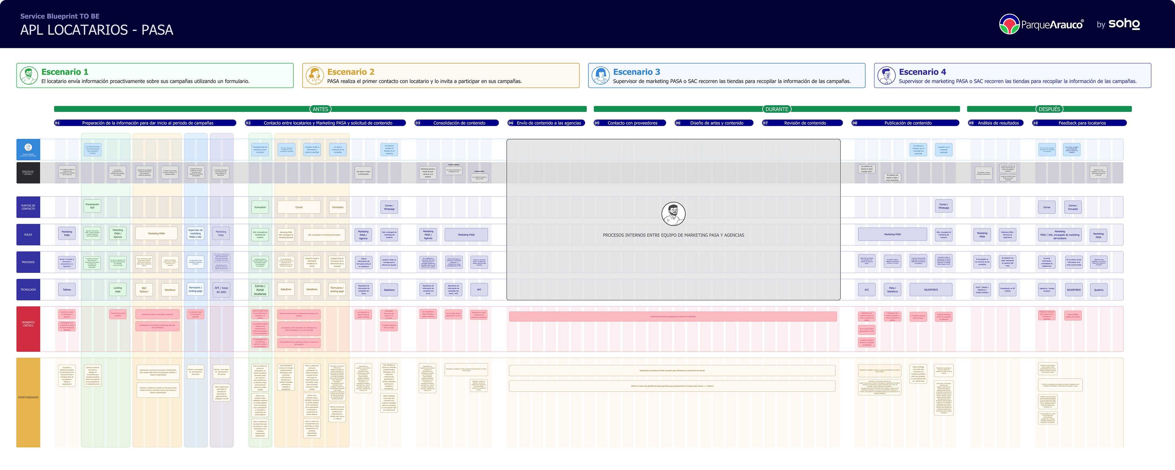Click the Escenario 2 persona avatar icon

315,75
